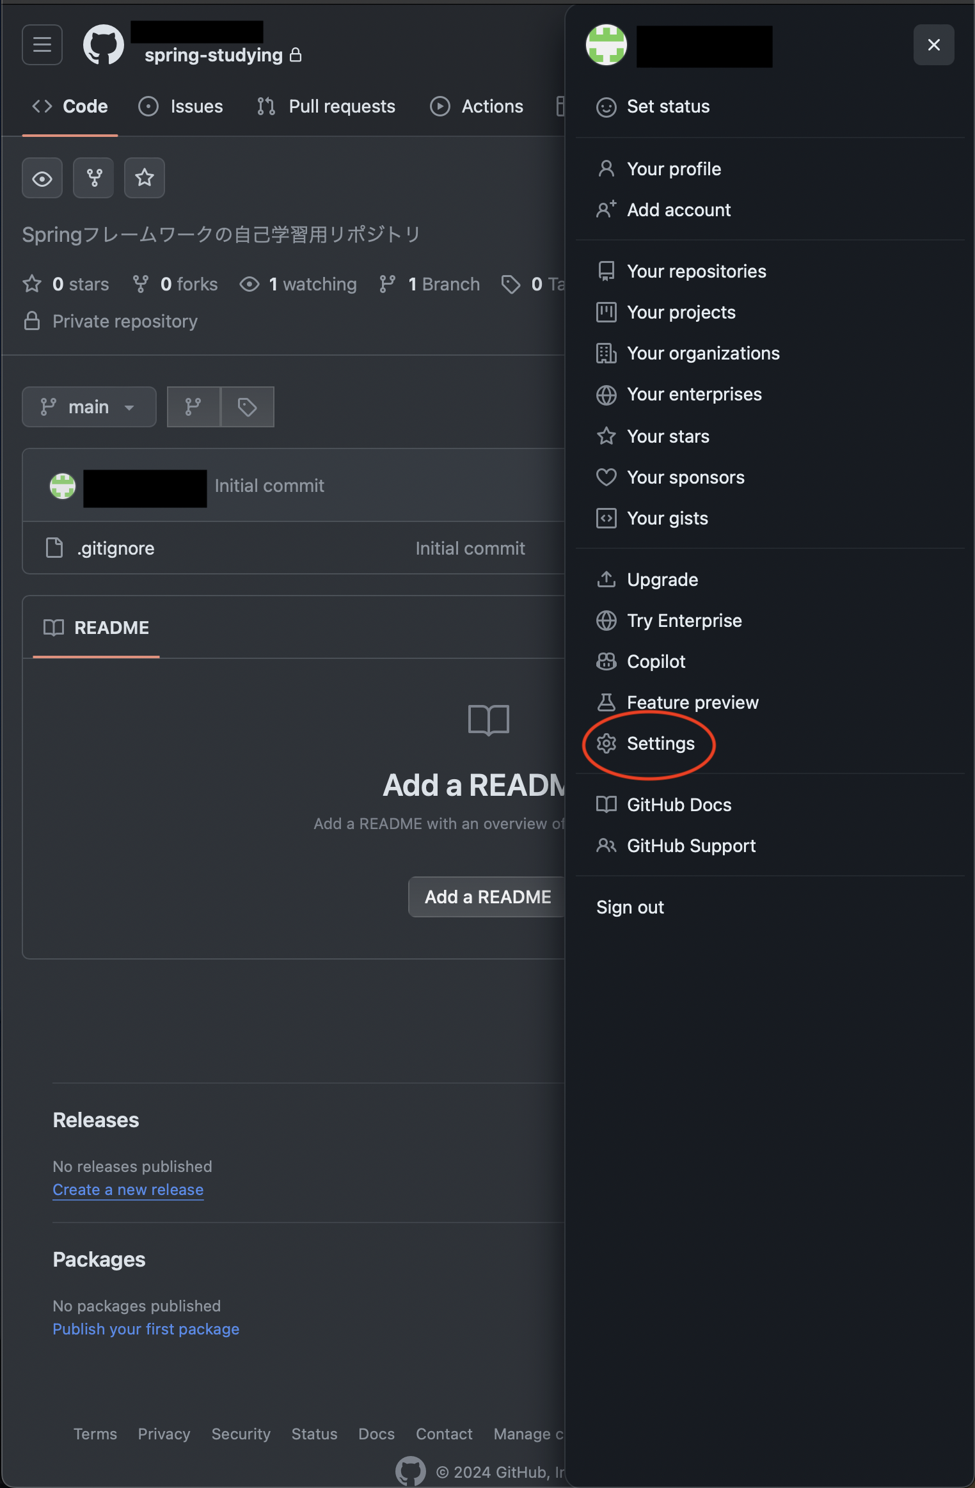Click the footer GitHub logo icon
Image resolution: width=975 pixels, height=1488 pixels.
click(x=411, y=1471)
